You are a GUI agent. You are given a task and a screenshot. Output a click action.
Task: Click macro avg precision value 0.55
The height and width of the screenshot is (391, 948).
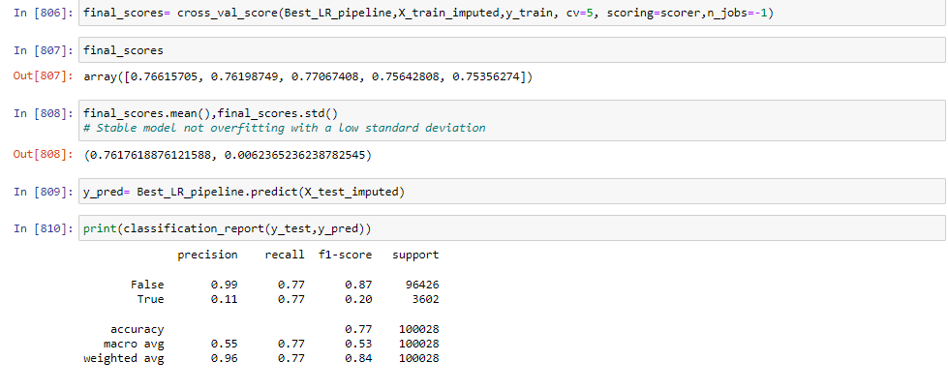pos(225,344)
